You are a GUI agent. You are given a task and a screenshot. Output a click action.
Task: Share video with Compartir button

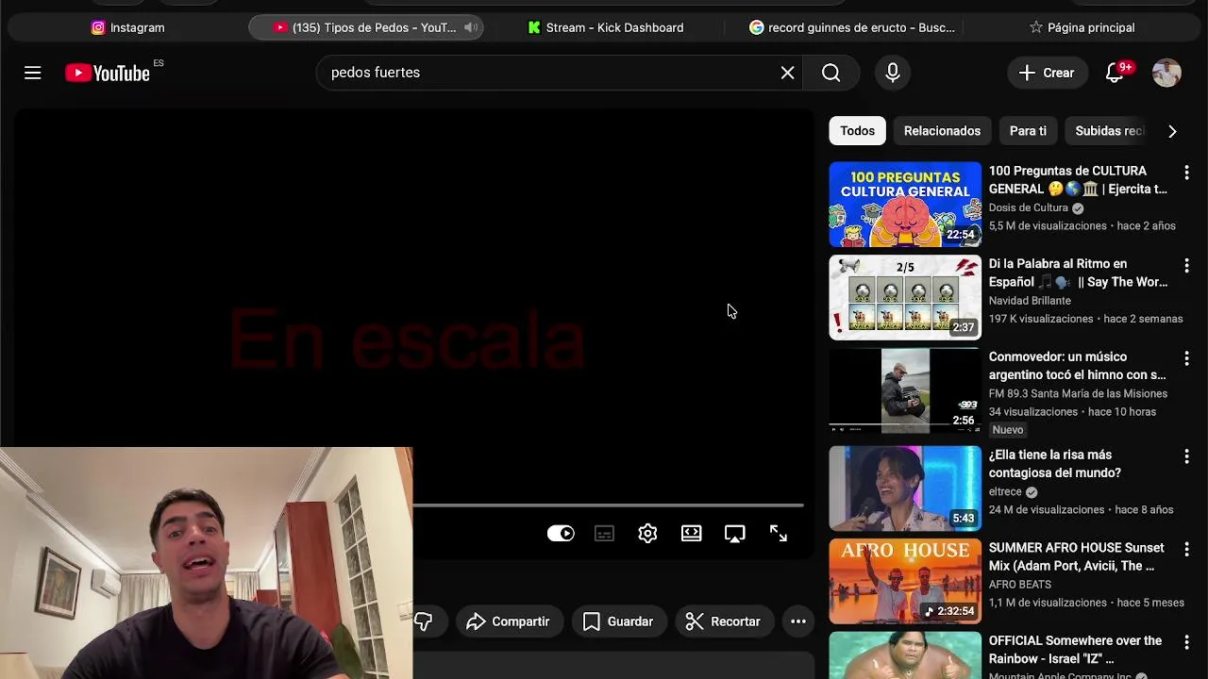point(509,621)
